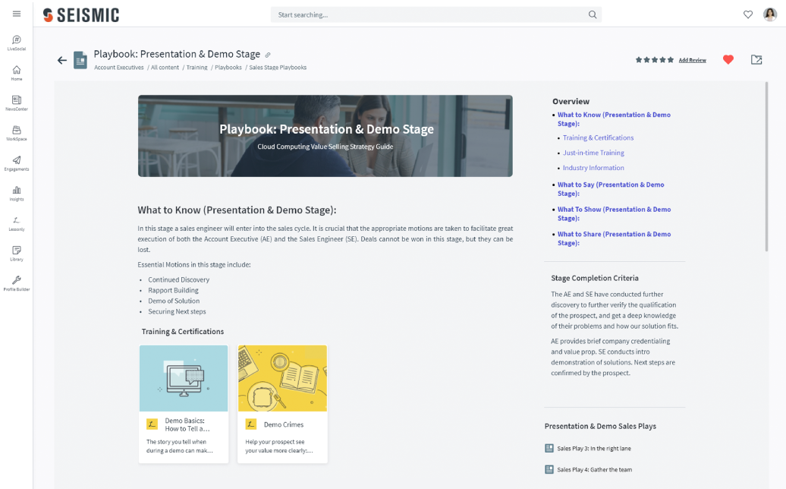Click the Sales Play 4 document icon

[x=549, y=469]
